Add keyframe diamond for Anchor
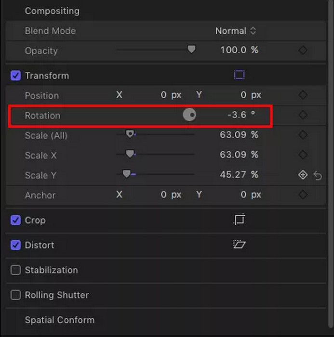Screen dimensions: 334x337 pyautogui.click(x=303, y=194)
